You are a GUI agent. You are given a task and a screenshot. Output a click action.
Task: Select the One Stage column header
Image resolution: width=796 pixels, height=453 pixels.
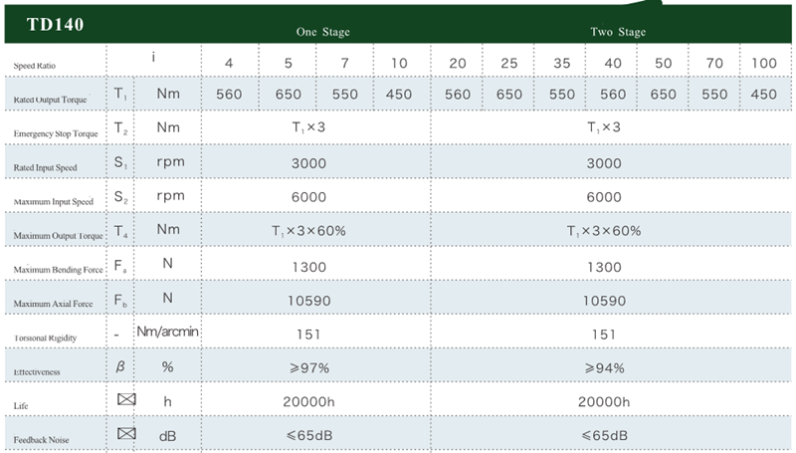coord(322,32)
